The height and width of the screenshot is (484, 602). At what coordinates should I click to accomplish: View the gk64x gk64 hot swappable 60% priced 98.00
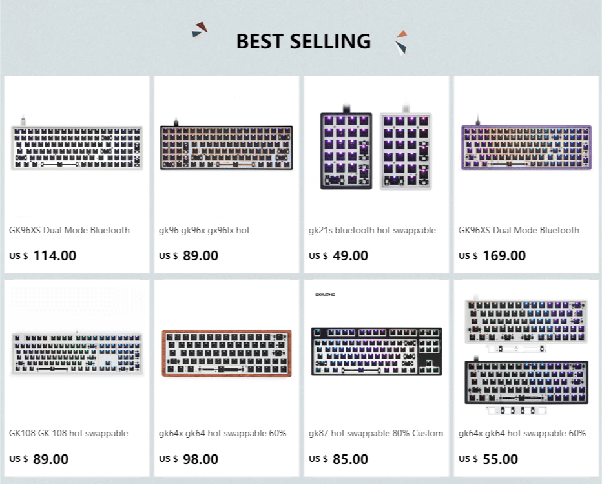coord(223,433)
